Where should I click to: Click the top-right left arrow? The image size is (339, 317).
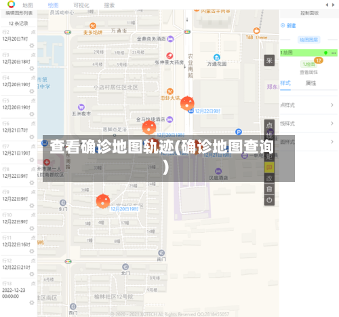[327, 5]
